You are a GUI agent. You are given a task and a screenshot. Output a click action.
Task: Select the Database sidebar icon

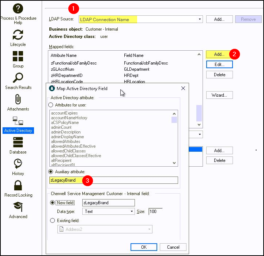click(x=18, y=142)
